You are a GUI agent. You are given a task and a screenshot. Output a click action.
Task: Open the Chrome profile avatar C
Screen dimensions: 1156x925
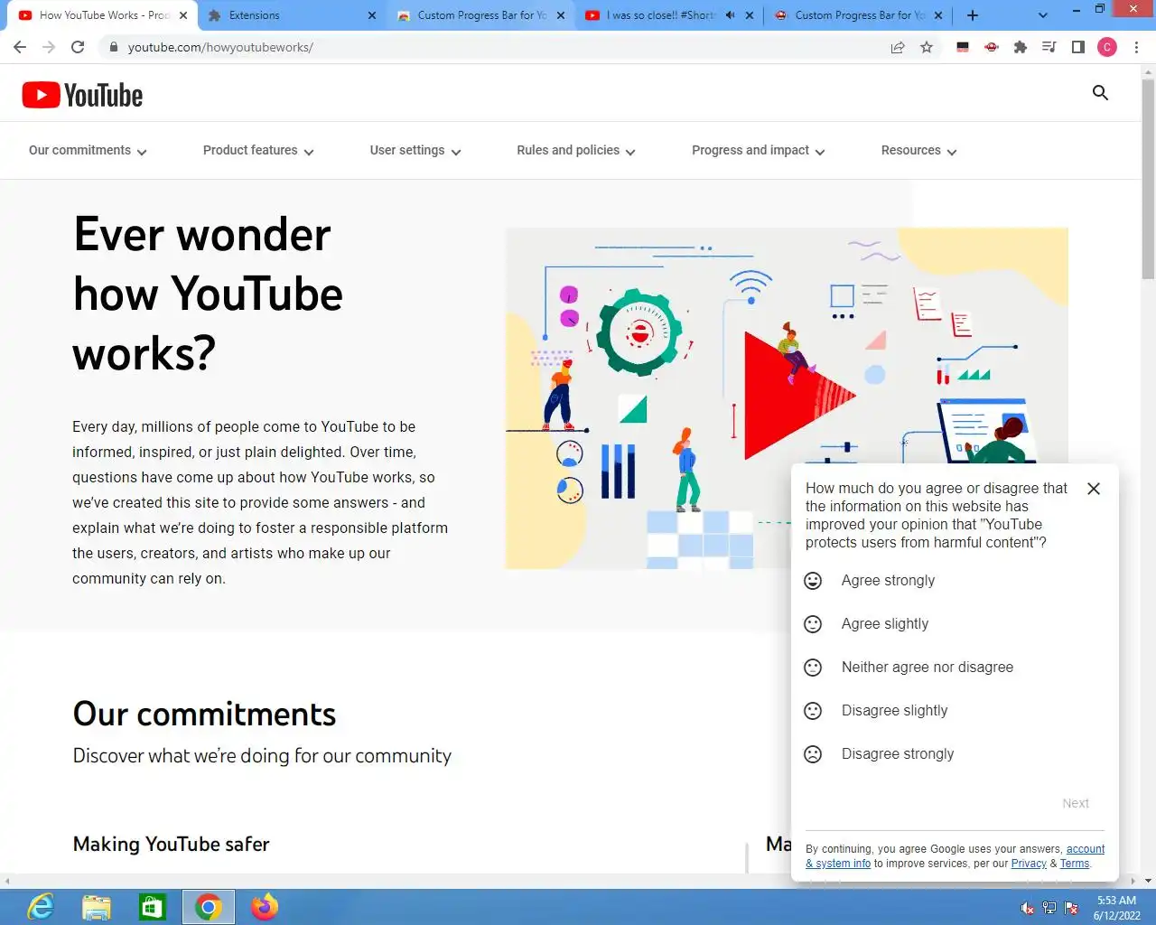tap(1107, 47)
